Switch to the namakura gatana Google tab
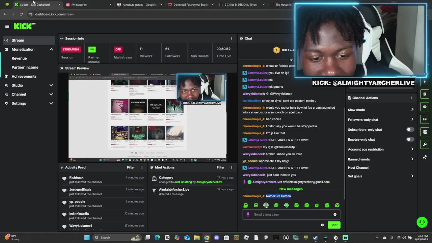The height and width of the screenshot is (243, 432). 139,5
